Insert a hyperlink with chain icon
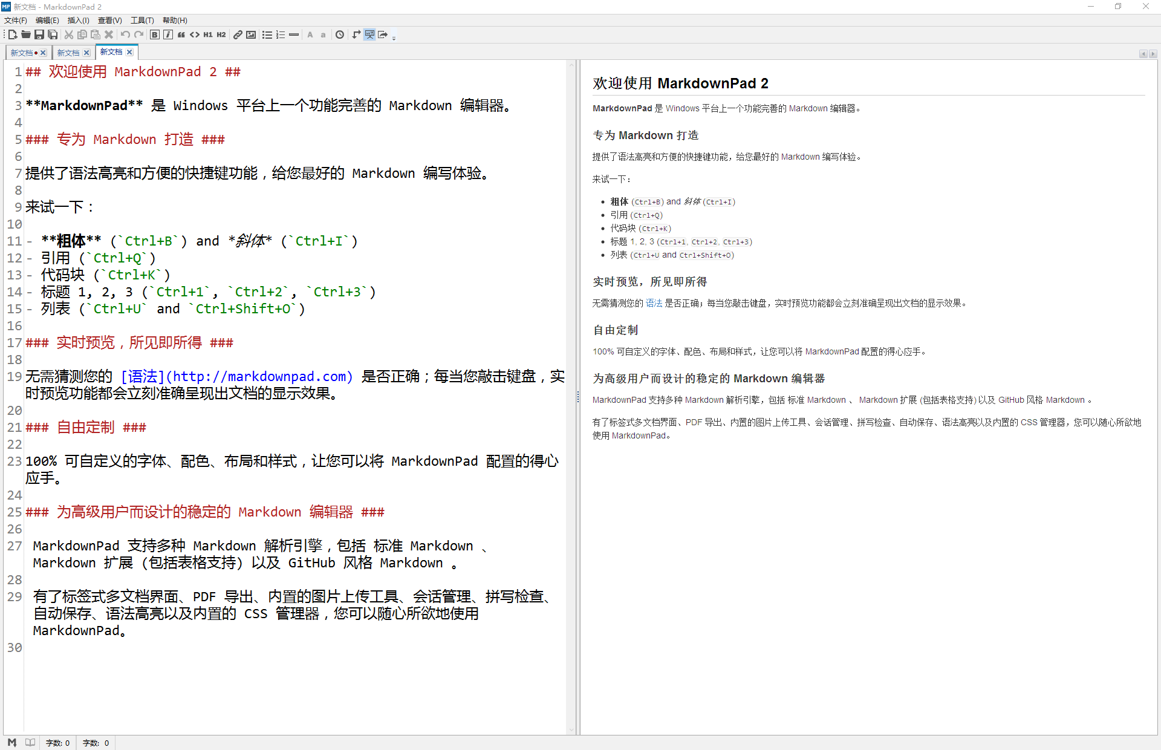This screenshot has height=750, width=1161. 238,34
